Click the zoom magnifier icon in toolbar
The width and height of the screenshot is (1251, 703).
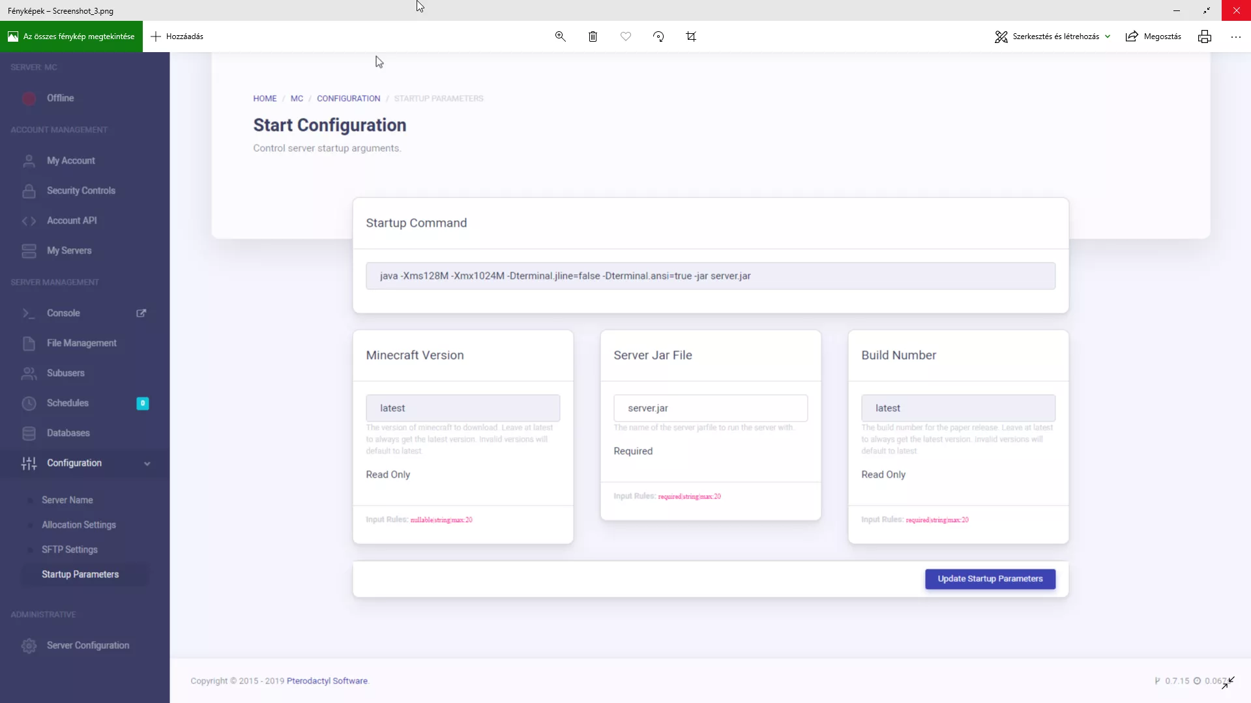pyautogui.click(x=560, y=36)
